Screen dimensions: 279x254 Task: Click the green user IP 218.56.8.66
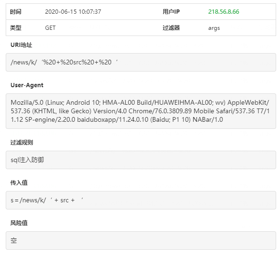point(223,12)
